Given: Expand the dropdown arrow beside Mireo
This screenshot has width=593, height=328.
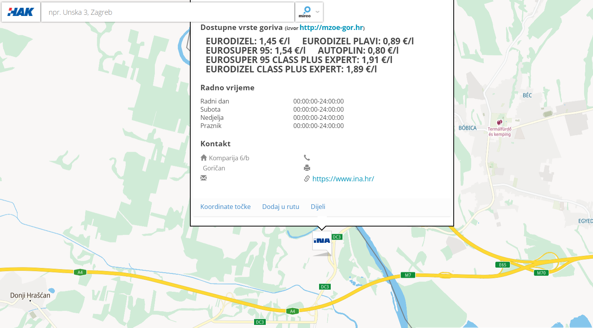Looking at the screenshot, I should [318, 12].
